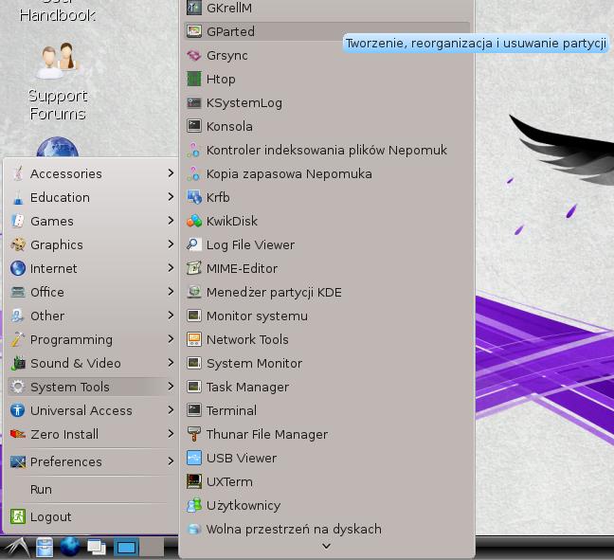Click the System Tools gear icon
614x560 pixels.
pyautogui.click(x=18, y=387)
